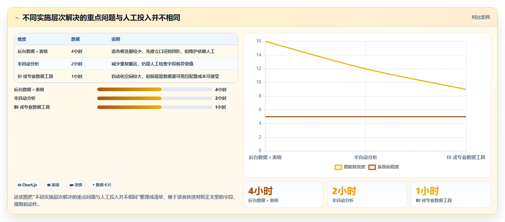Select the Chart.js chip
The width and height of the screenshot is (505, 222).
coord(28,185)
